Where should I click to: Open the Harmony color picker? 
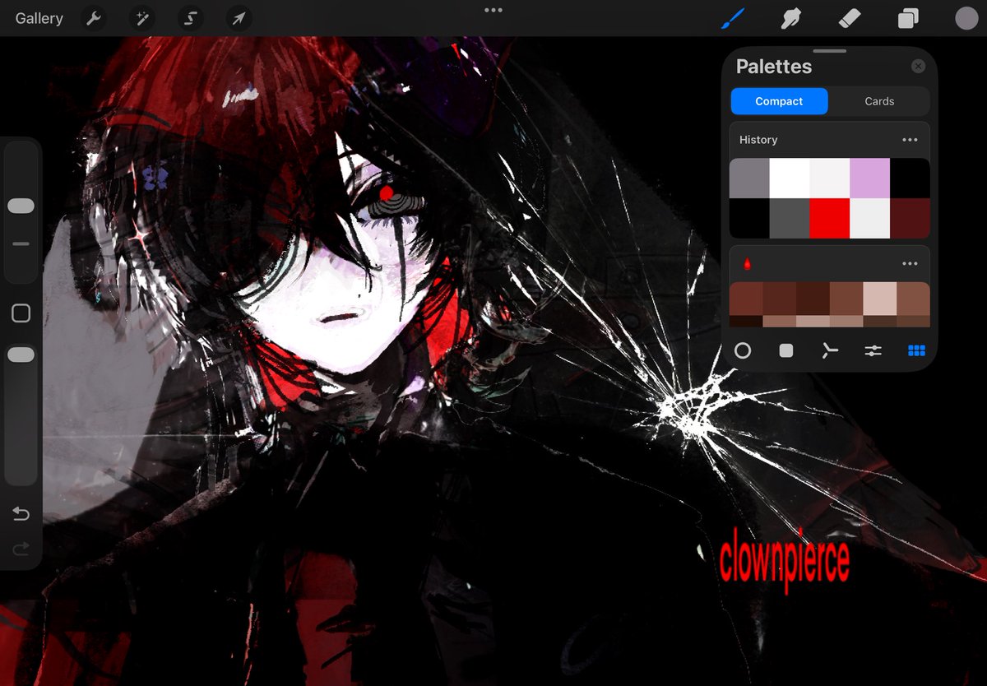[830, 351]
